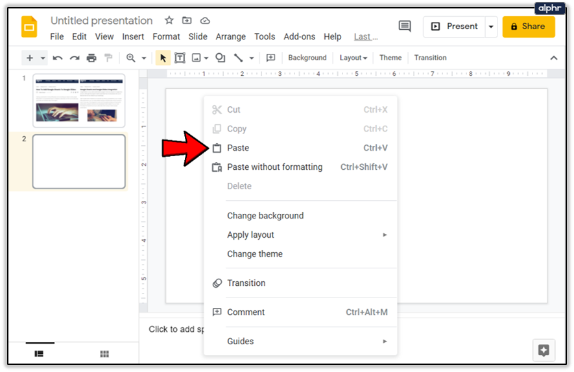Viewport: 574px width, 372px height.
Task: Select slide 1 thumbnail
Action: click(x=79, y=100)
